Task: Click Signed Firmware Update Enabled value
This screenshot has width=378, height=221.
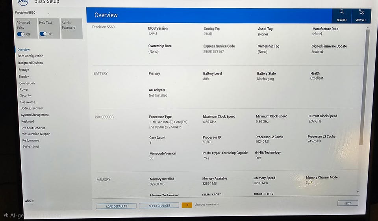Action: pyautogui.click(x=317, y=52)
